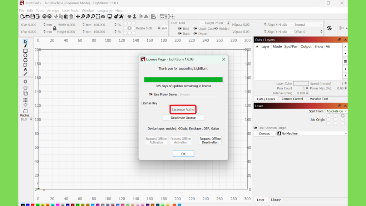Click the aspect ratio lock icon
The image size is (366, 206).
click(x=55, y=28)
